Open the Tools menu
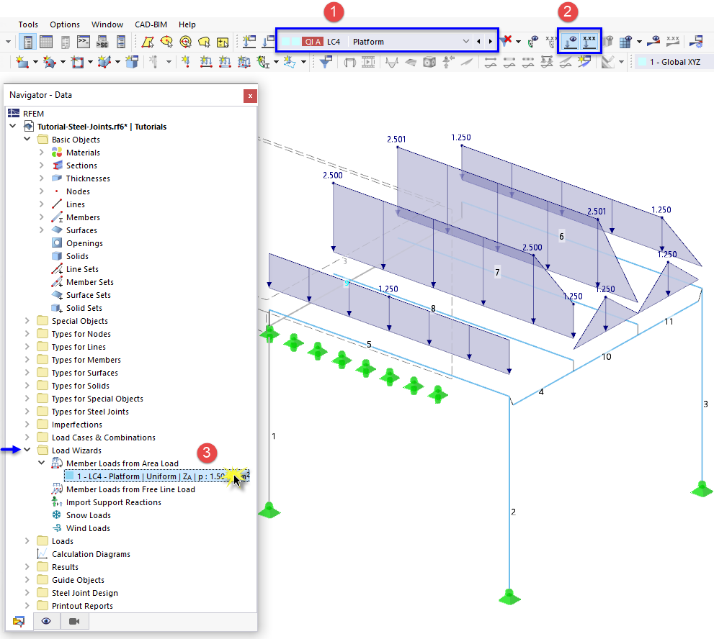Image resolution: width=714 pixels, height=639 pixels. [x=28, y=24]
